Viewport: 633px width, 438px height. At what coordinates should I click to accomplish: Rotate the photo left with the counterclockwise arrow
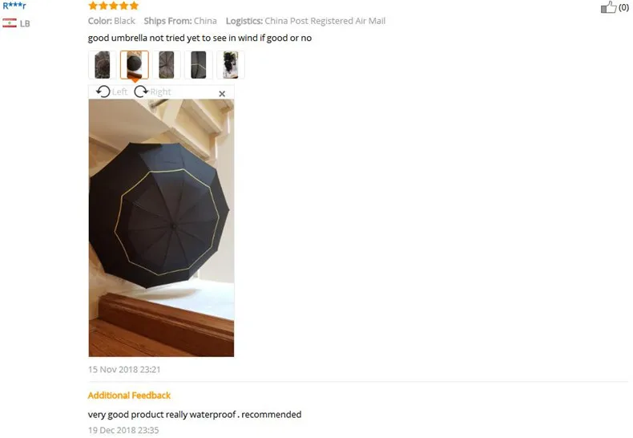103,91
